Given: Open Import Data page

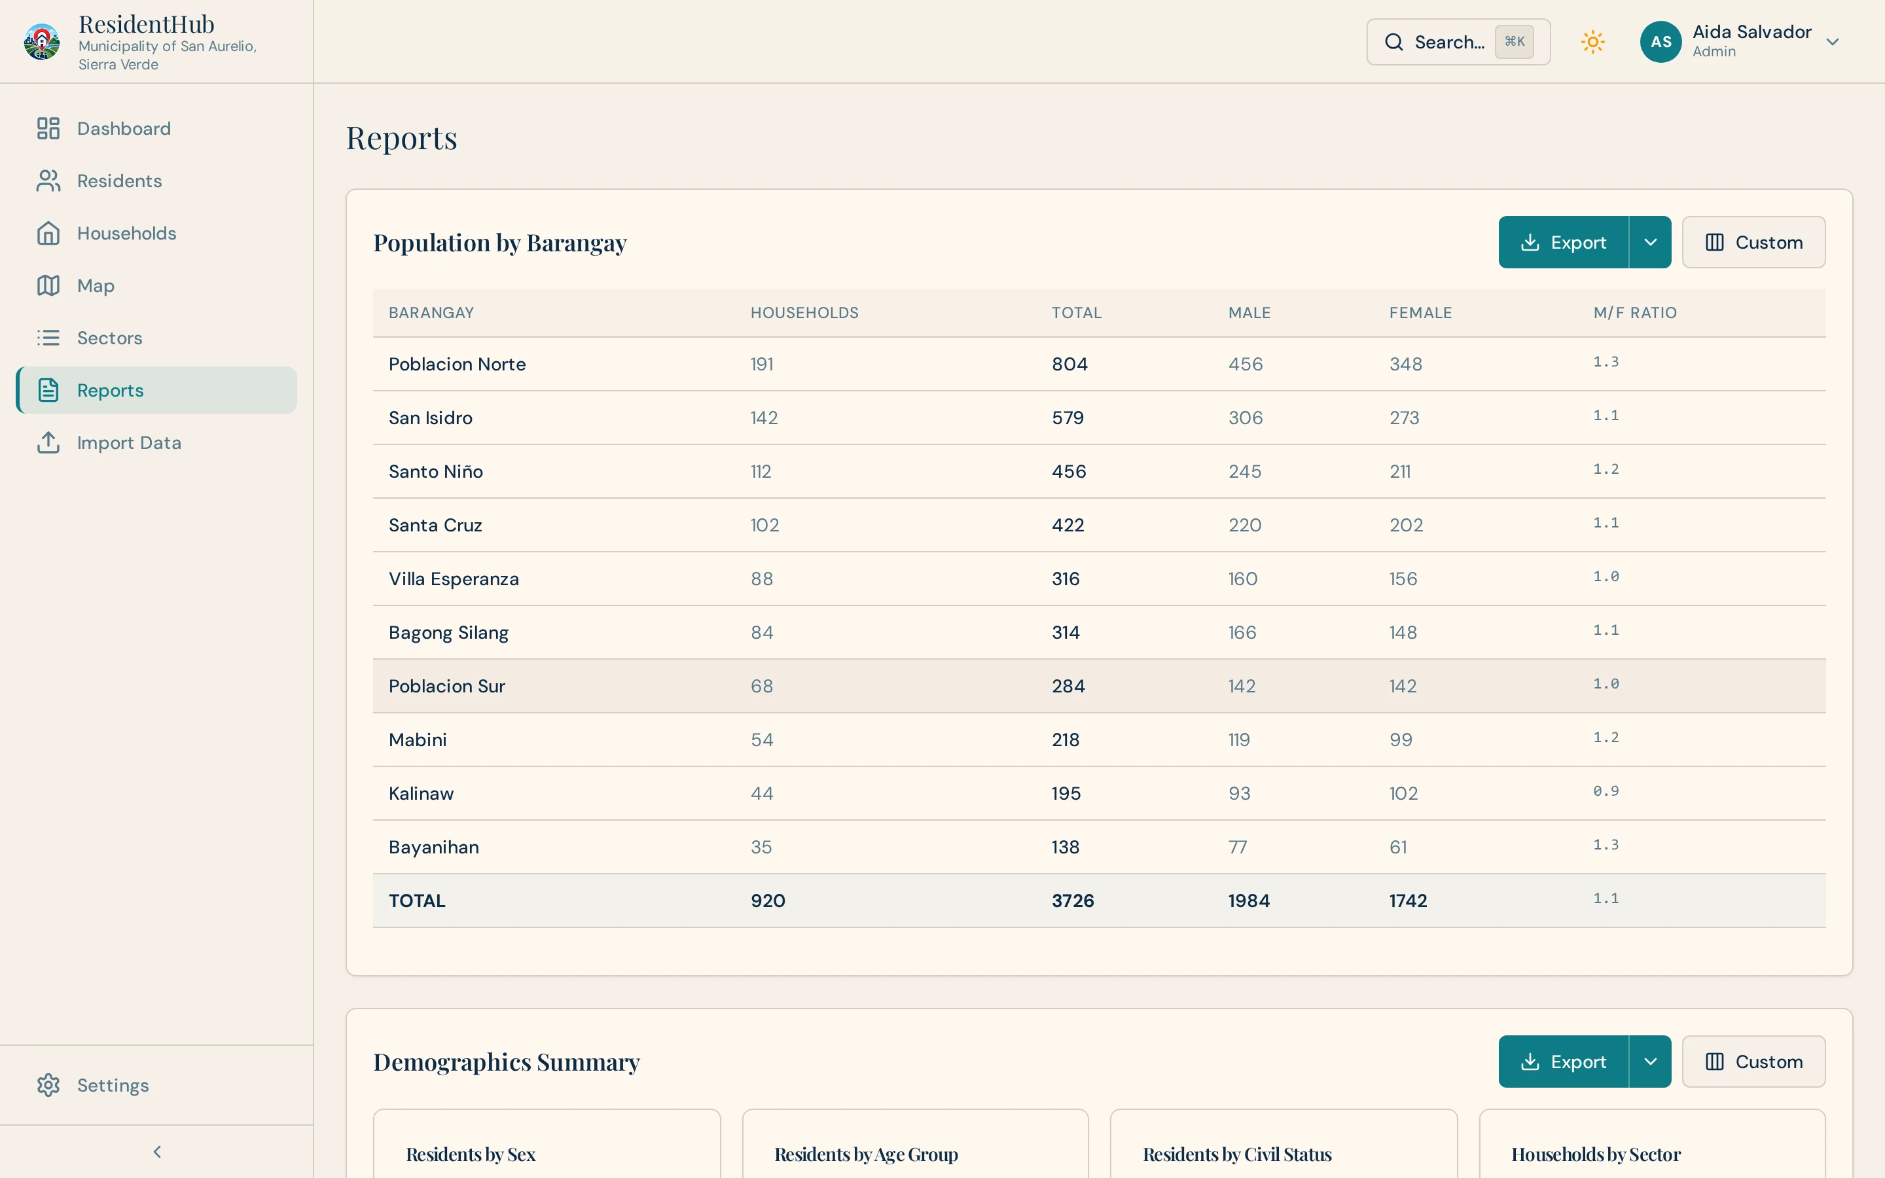Looking at the screenshot, I should (156, 442).
